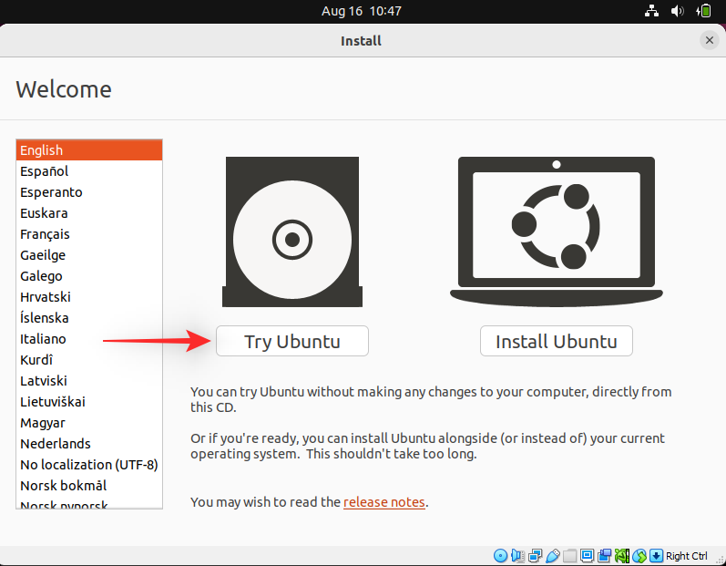Click the Install Ubuntu button
Viewport: 726px width, 566px height.
556,341
